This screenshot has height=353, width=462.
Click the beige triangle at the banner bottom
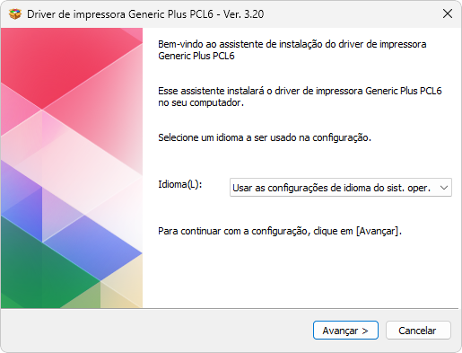[x=121, y=287]
